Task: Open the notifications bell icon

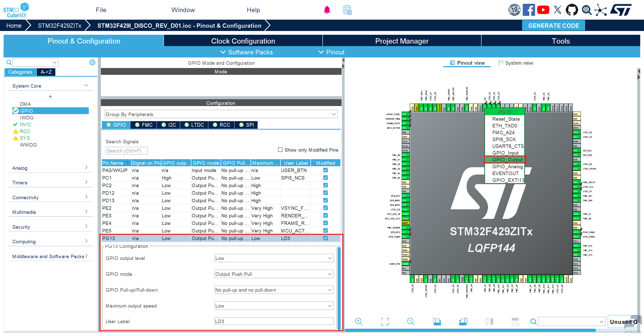Action: (327, 10)
